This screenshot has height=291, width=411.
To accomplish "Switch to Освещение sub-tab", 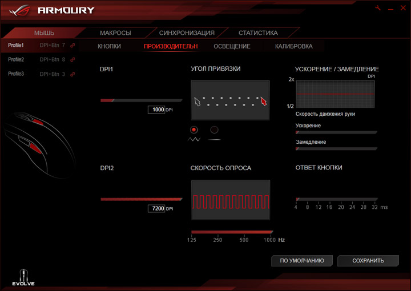I will (x=232, y=46).
